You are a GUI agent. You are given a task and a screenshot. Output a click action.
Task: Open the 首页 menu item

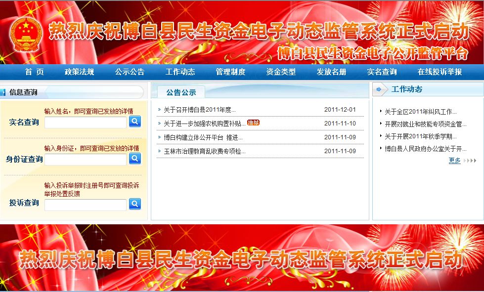coord(34,72)
